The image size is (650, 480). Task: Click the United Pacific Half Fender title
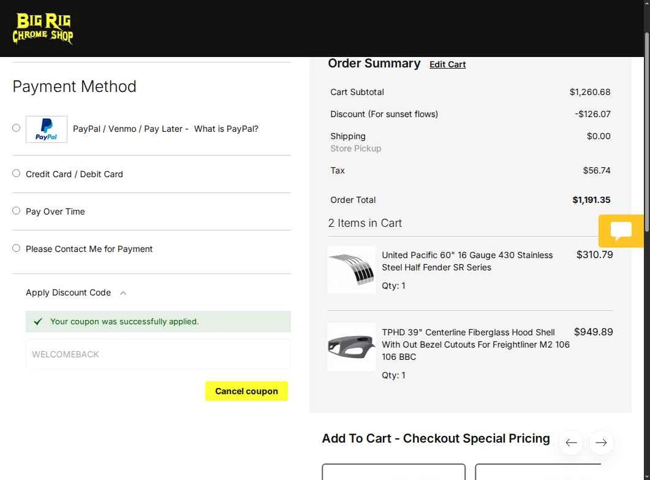(467, 261)
